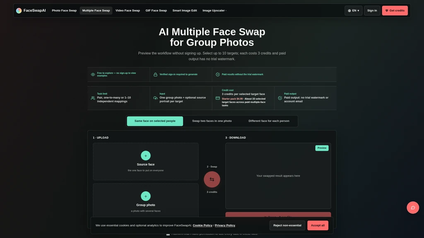Open the EN language dropdown
The height and width of the screenshot is (238, 424).
coord(354,10)
